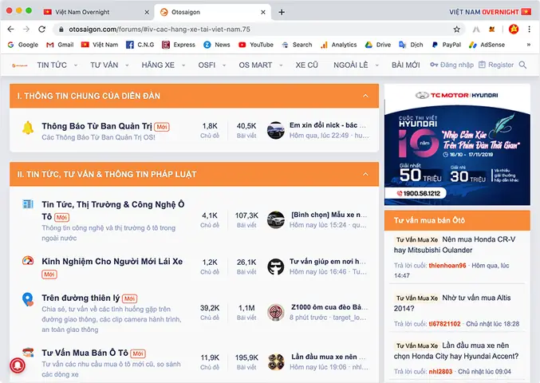Click the yellow bell icon for Thông Báo
The image size is (540, 383).
coord(28,128)
